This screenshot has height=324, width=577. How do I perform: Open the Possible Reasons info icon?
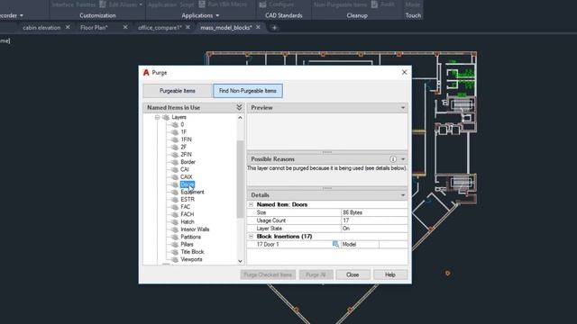393,159
